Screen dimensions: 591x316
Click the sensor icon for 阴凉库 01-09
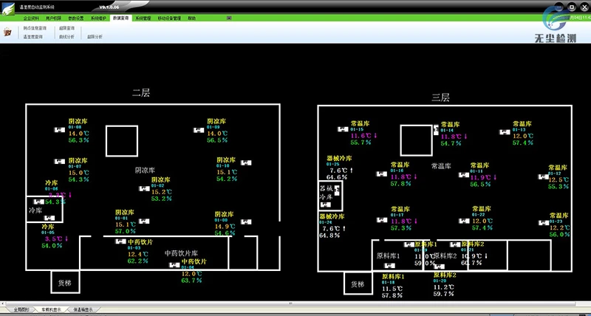[x=198, y=131]
